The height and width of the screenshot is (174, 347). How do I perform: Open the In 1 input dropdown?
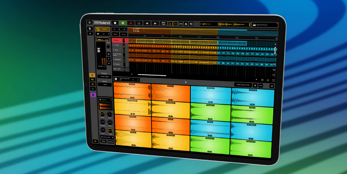point(102,34)
